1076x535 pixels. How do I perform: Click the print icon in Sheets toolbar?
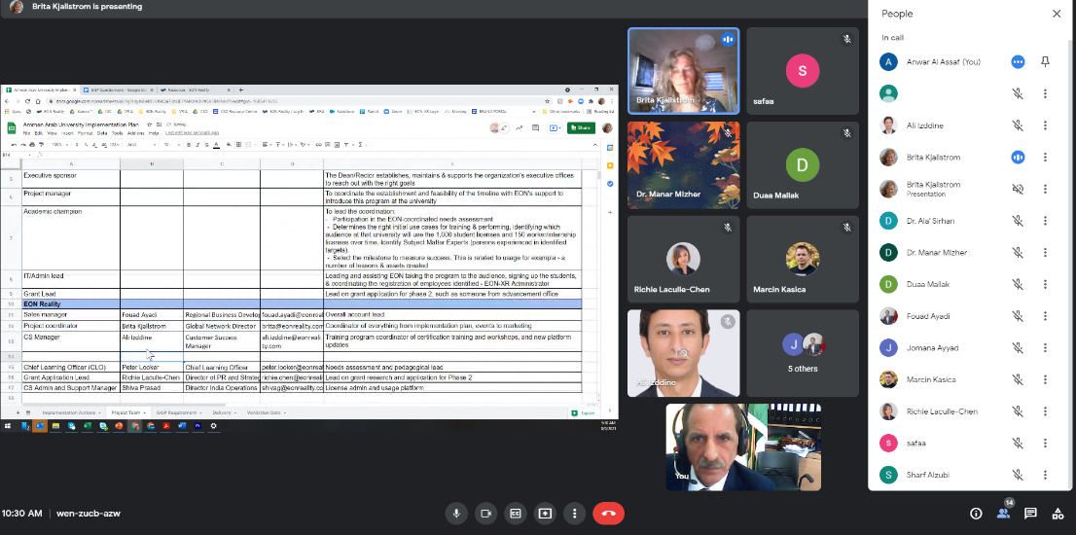click(x=31, y=145)
